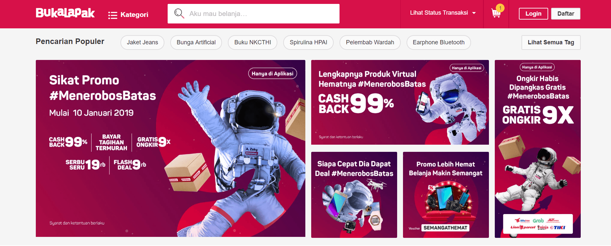Select the Bunga Artificial tag
Image resolution: width=611 pixels, height=246 pixels.
coord(196,42)
